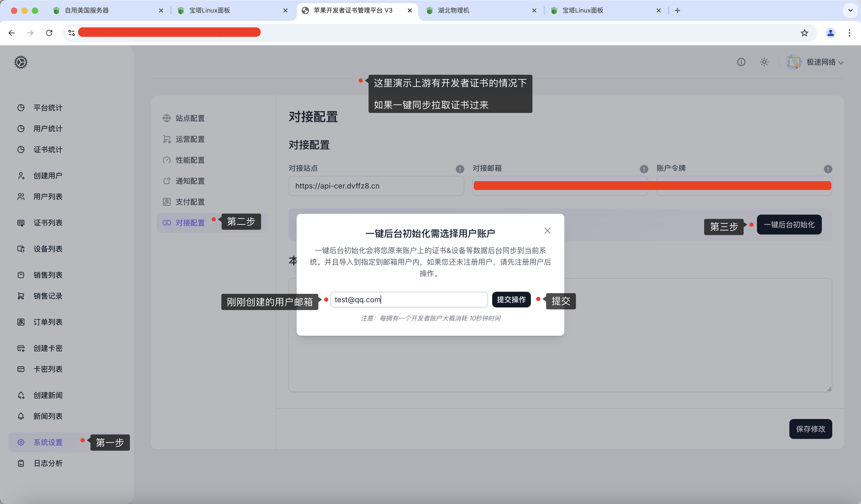
Task: Close the 自用美国服务器 tab
Action: pyautogui.click(x=161, y=11)
